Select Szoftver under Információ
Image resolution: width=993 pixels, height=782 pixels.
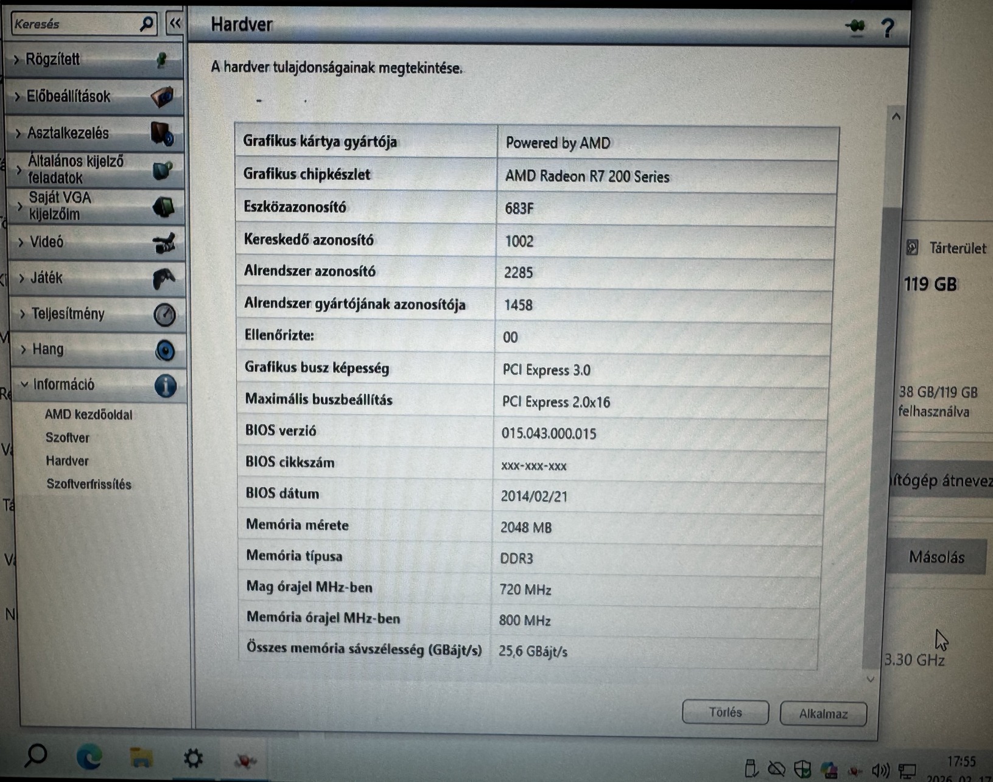67,438
